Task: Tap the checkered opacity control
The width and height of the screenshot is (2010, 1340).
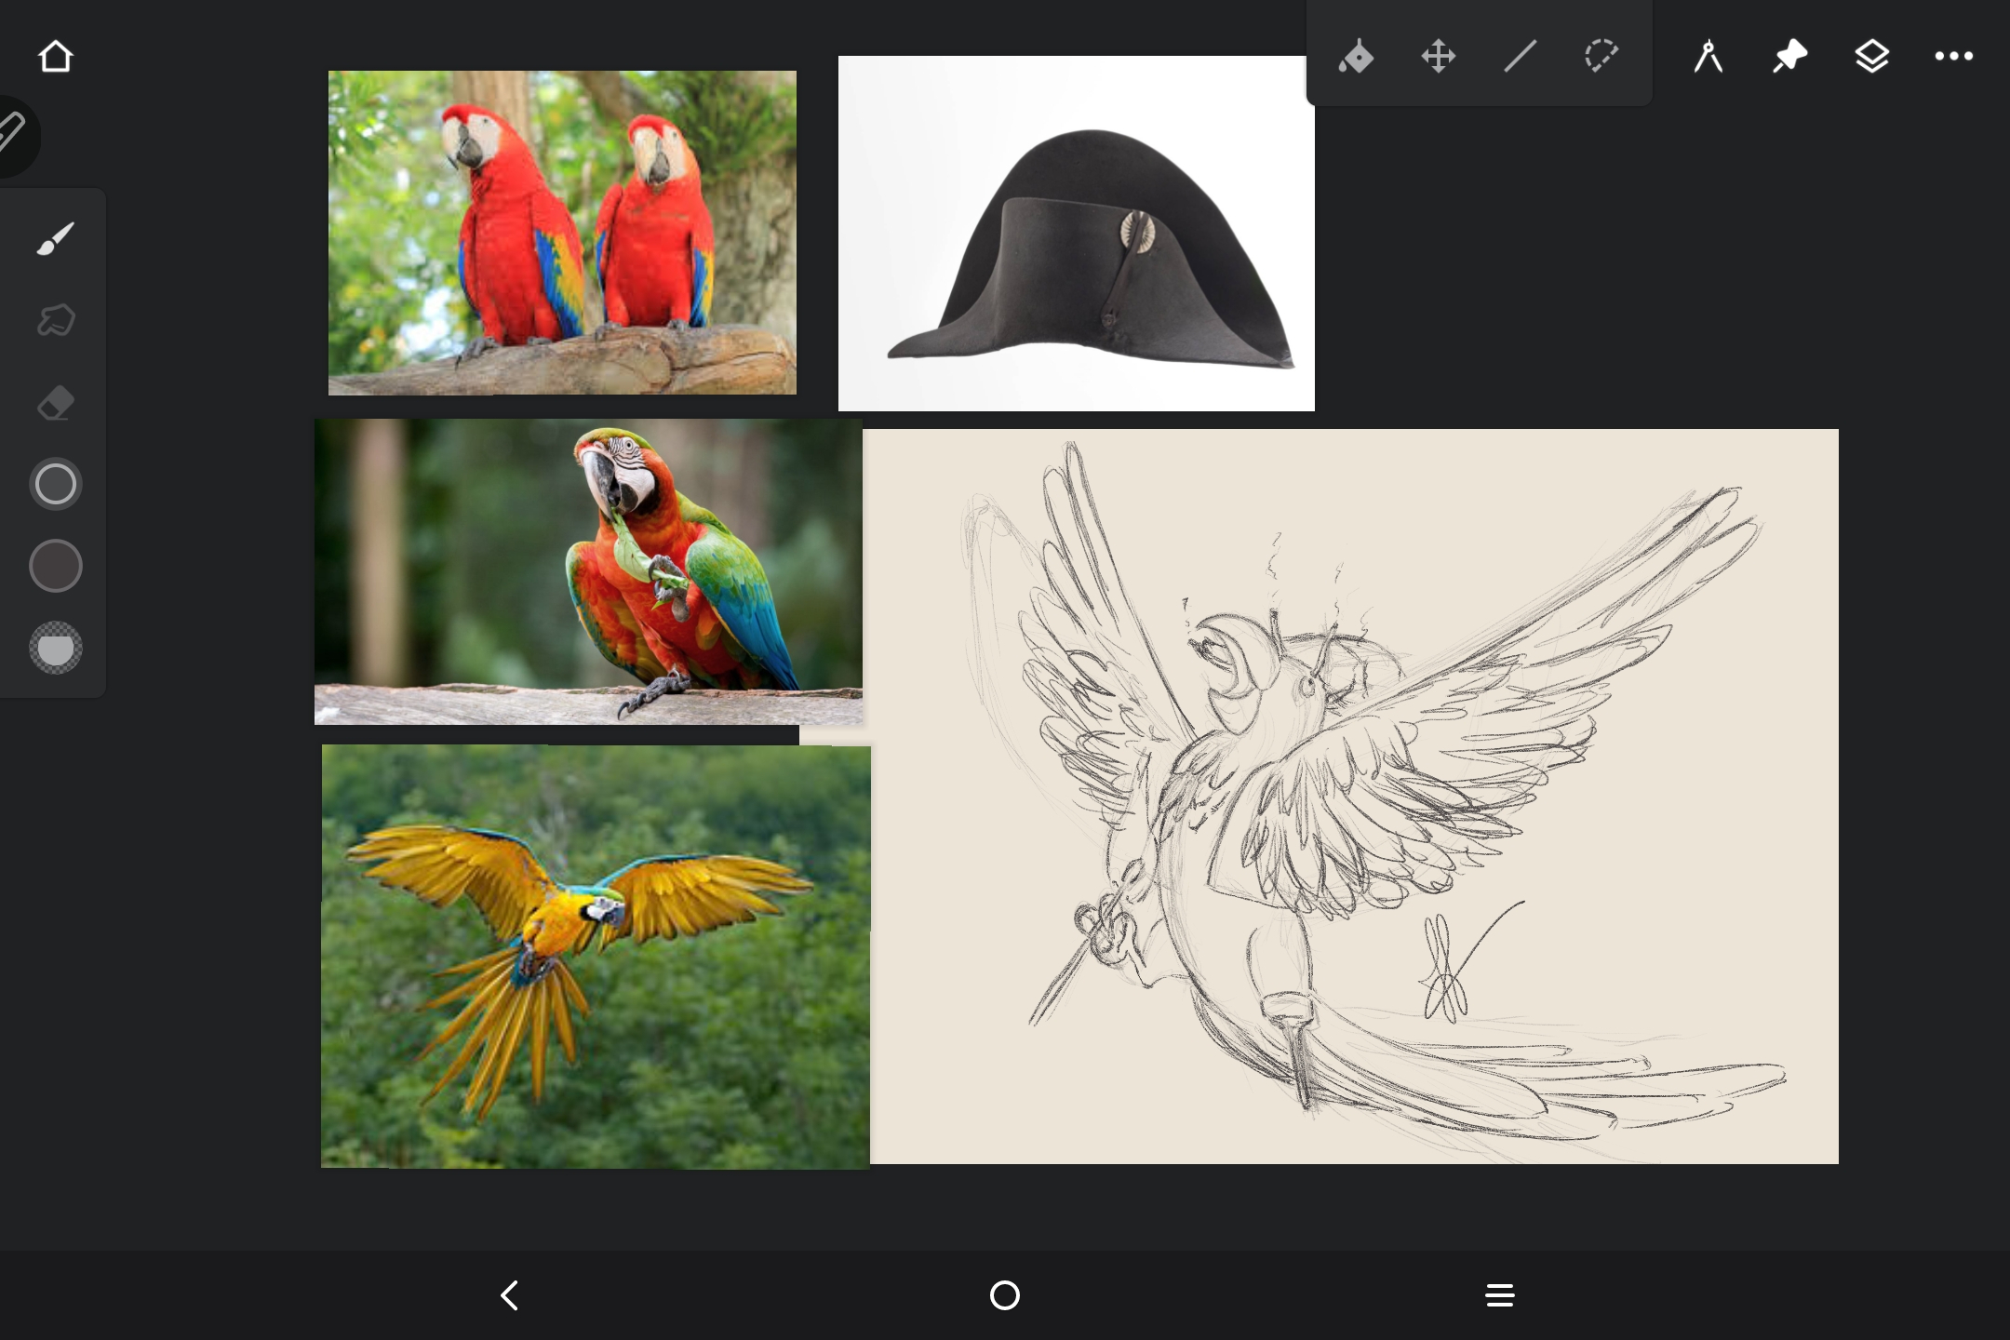Action: click(x=56, y=648)
